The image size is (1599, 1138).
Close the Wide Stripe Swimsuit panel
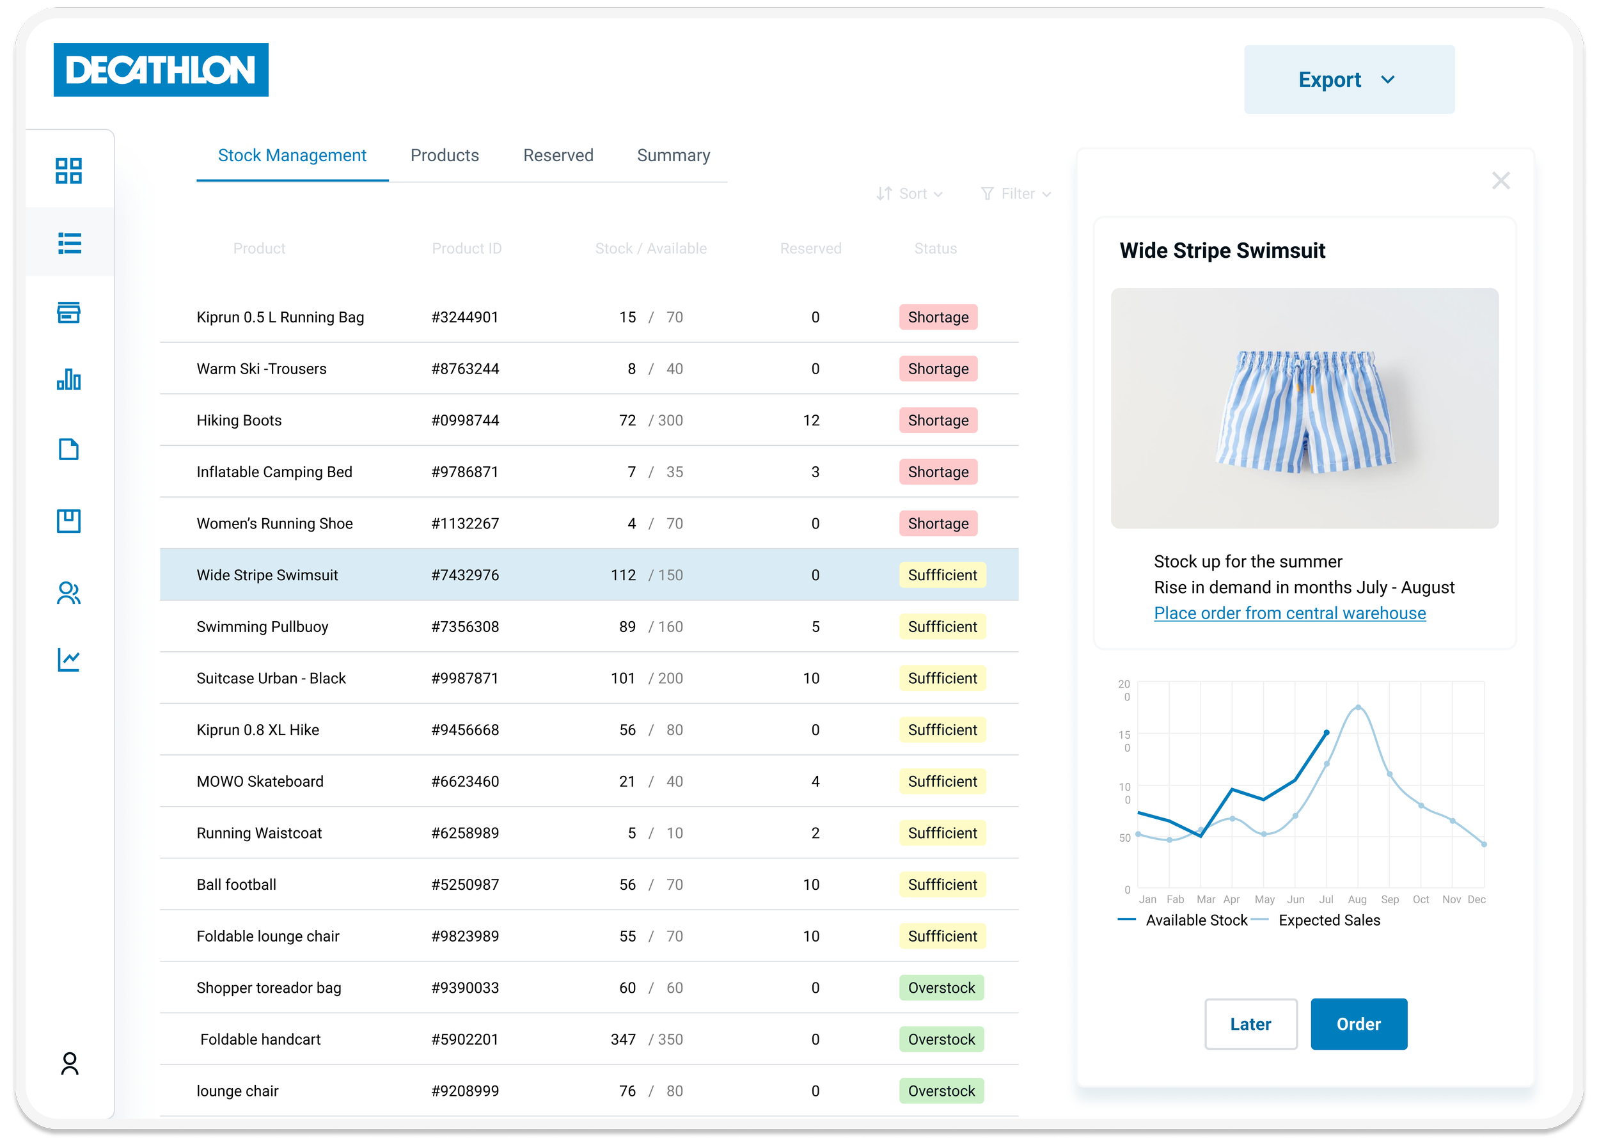1501,181
